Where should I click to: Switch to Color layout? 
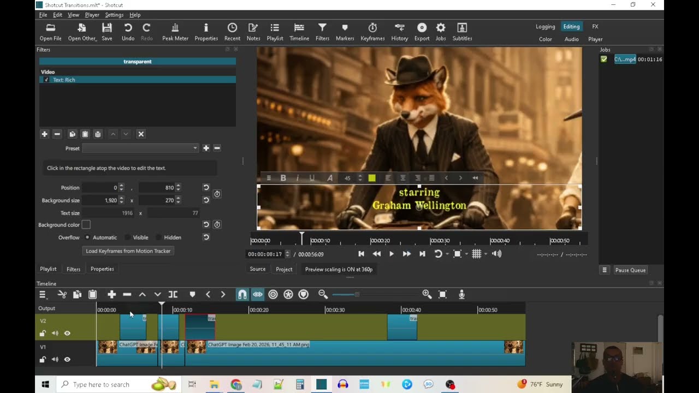(x=546, y=39)
